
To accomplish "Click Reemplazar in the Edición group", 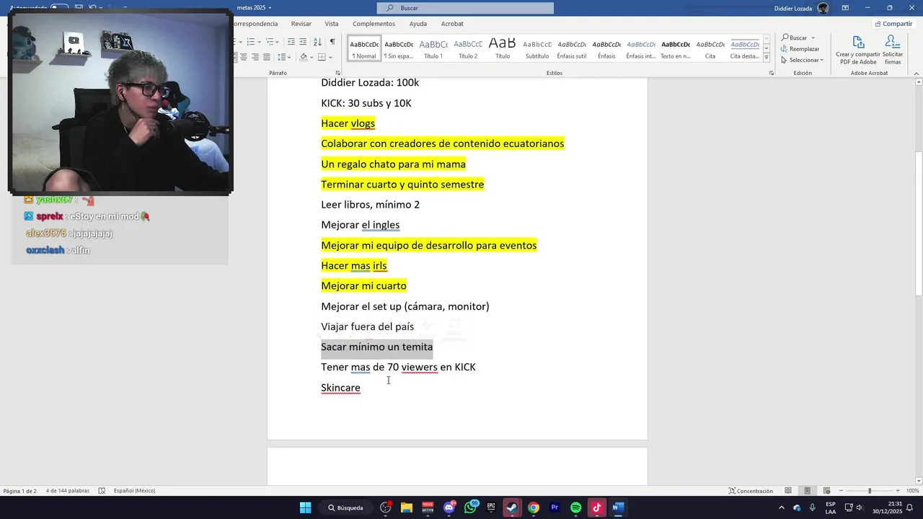I will (x=800, y=49).
